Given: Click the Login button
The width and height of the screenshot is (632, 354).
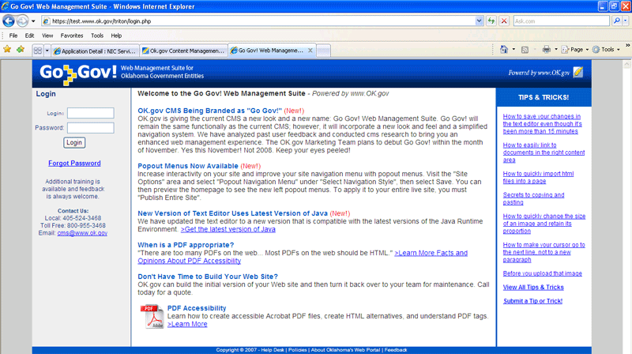Looking at the screenshot, I should pos(74,142).
